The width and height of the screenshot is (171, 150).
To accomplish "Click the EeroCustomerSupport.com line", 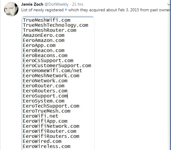I will (57, 66).
